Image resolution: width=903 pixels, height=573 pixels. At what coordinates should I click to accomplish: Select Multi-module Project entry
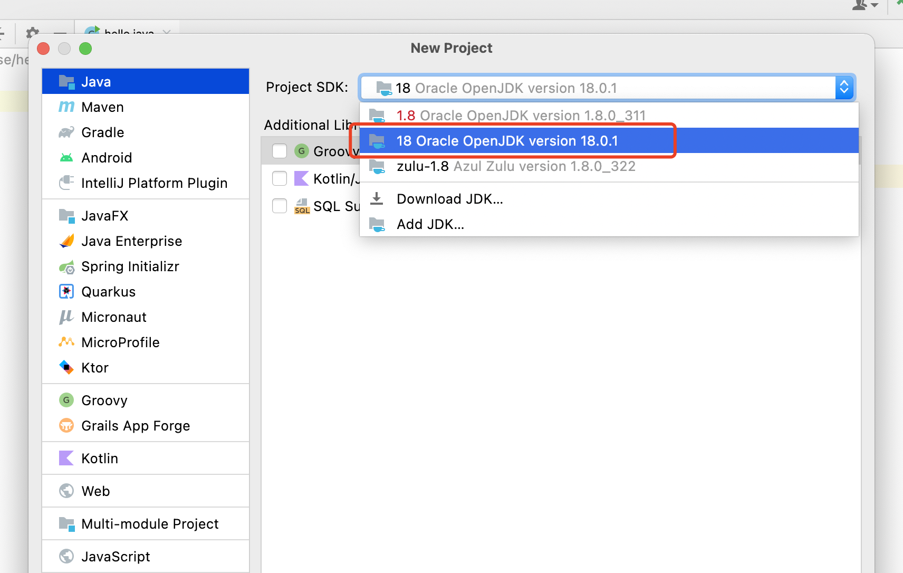tap(146, 524)
